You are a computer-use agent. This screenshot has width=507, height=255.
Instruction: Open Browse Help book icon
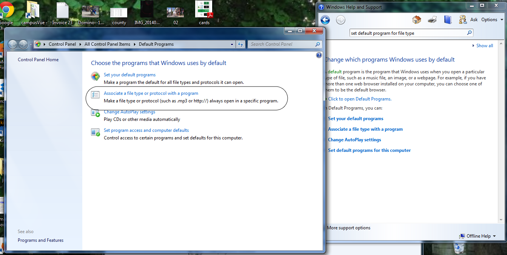tap(448, 20)
